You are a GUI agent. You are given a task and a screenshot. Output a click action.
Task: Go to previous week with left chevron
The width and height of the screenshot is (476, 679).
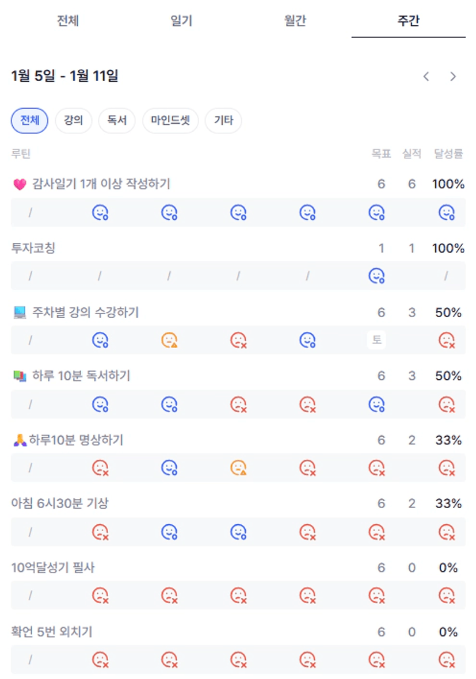pyautogui.click(x=426, y=77)
